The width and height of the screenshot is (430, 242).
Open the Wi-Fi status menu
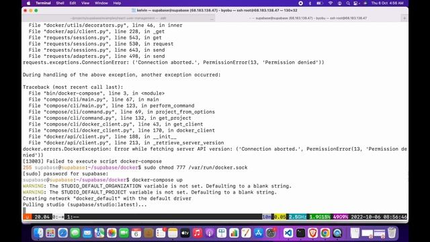pos(331,3)
